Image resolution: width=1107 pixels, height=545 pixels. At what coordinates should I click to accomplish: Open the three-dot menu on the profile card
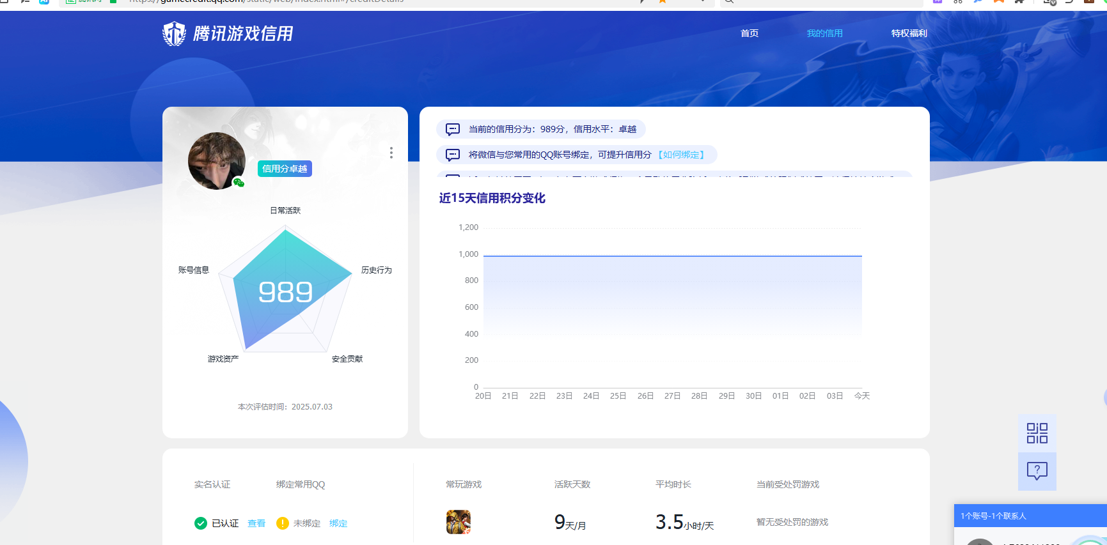(x=391, y=153)
